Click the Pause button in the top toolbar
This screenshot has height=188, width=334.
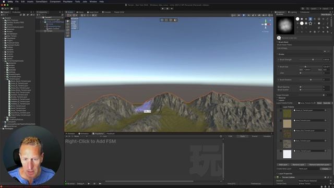coord(167,9)
